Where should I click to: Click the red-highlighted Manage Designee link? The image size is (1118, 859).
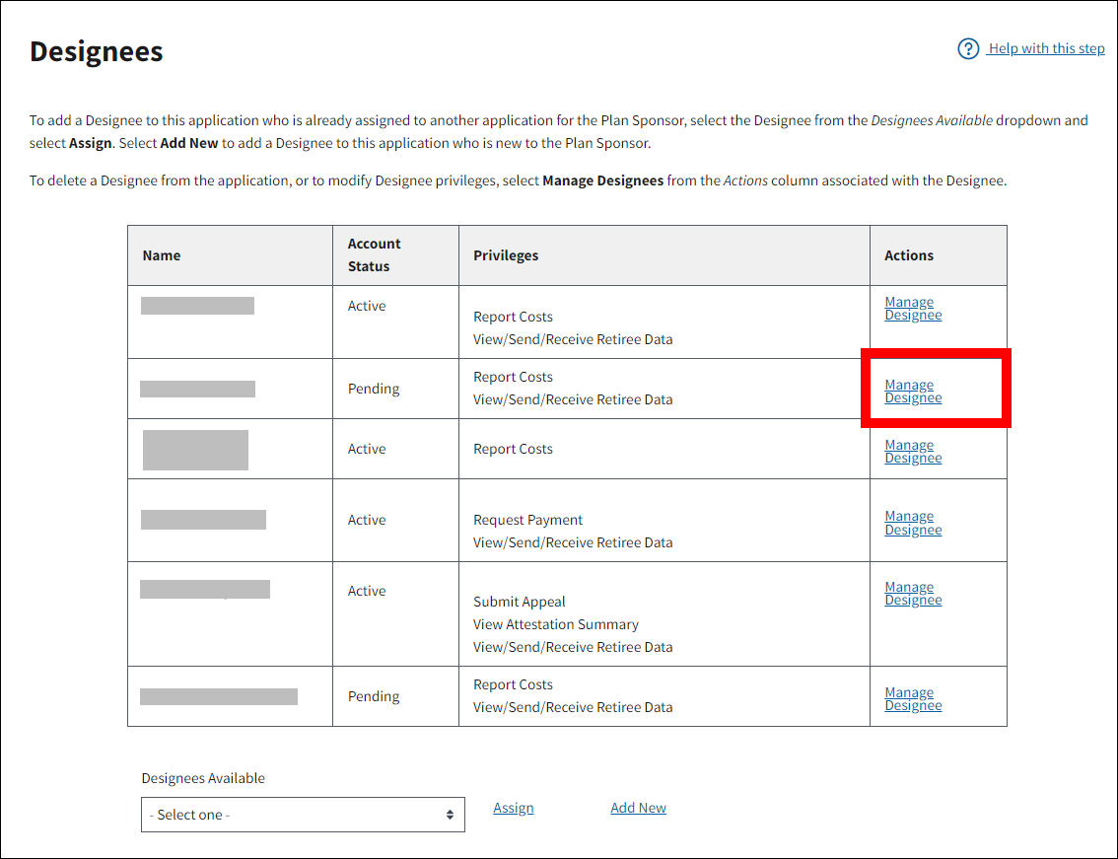coord(913,392)
